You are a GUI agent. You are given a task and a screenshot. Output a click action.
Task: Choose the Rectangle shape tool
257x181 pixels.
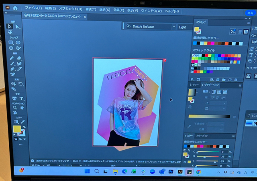[x=11, y=42]
